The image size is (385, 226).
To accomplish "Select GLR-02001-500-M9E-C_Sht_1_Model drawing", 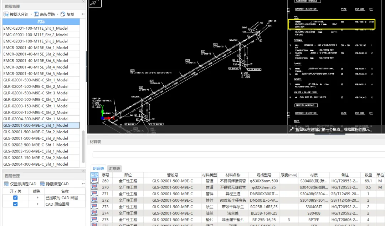I will coord(41,80).
